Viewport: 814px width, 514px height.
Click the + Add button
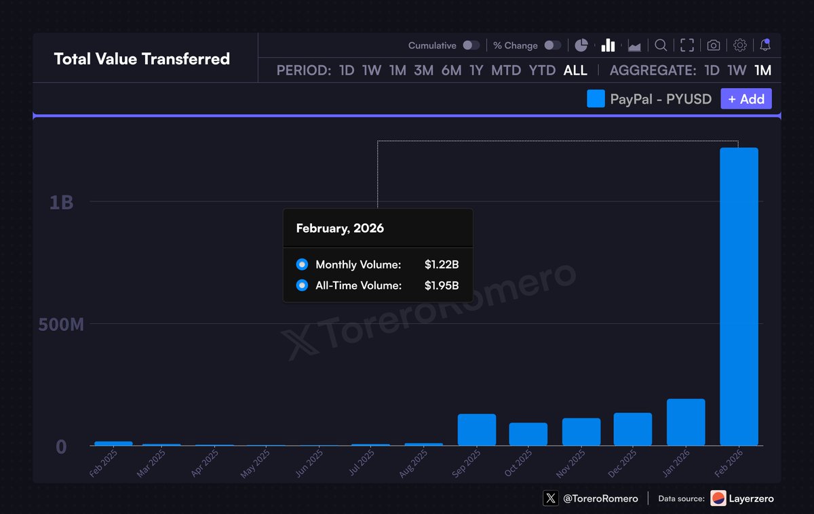pos(746,99)
